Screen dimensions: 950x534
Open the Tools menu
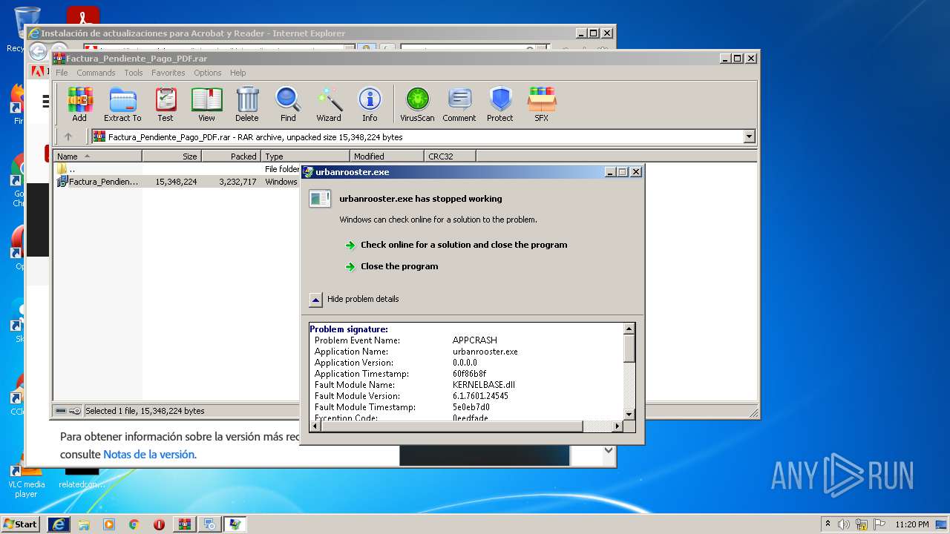(x=134, y=73)
